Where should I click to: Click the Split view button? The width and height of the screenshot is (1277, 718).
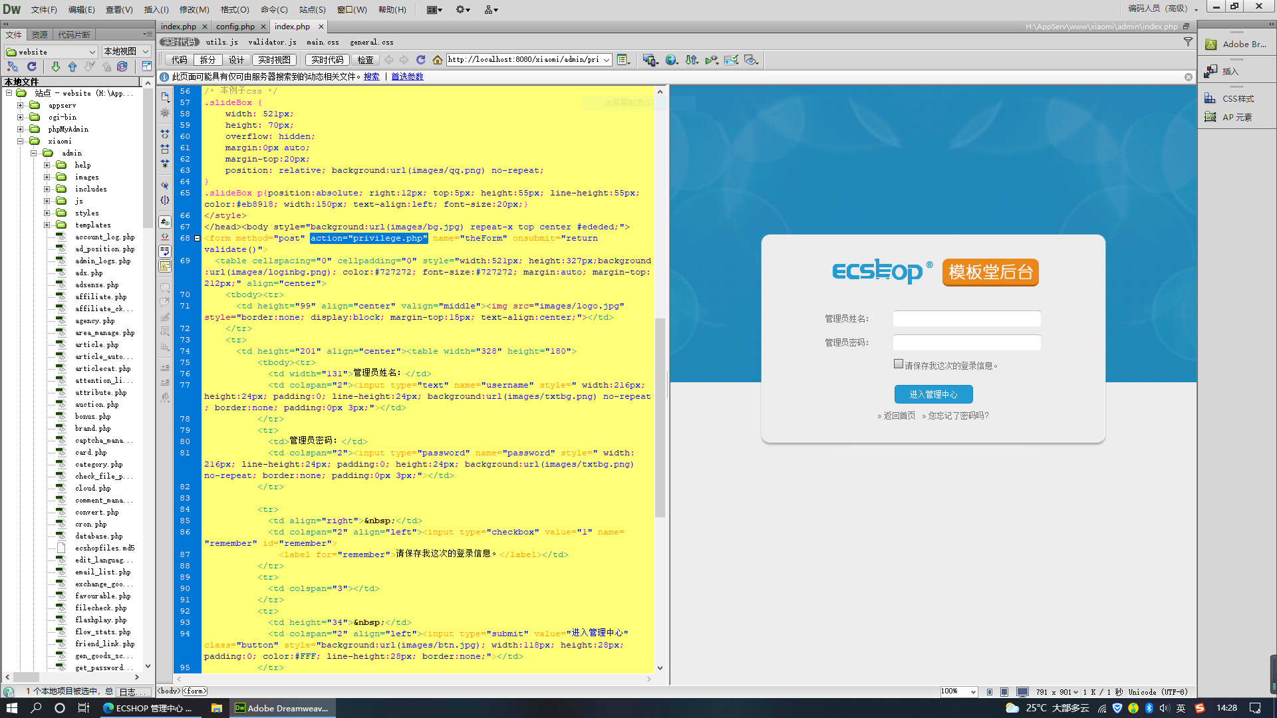click(x=208, y=60)
